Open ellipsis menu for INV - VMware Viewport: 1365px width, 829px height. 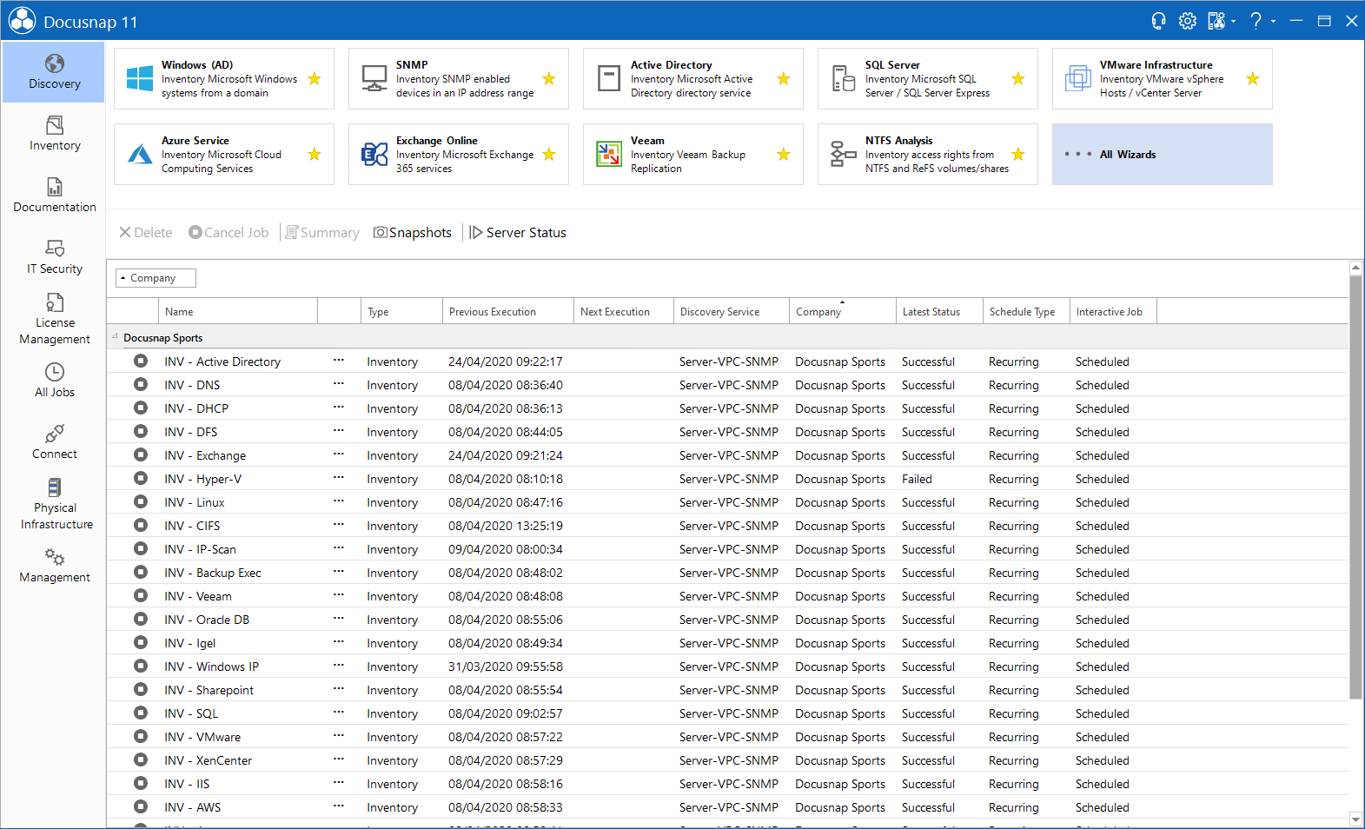click(339, 735)
